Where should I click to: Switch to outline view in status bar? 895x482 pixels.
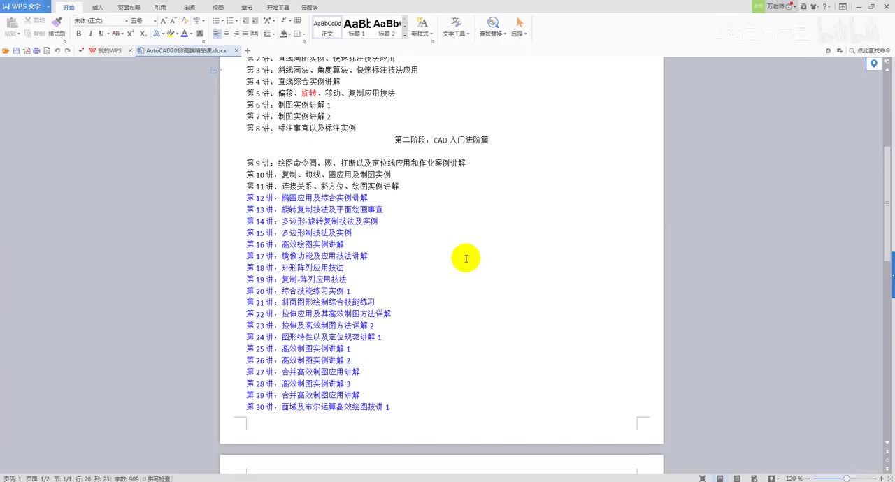tap(736, 479)
